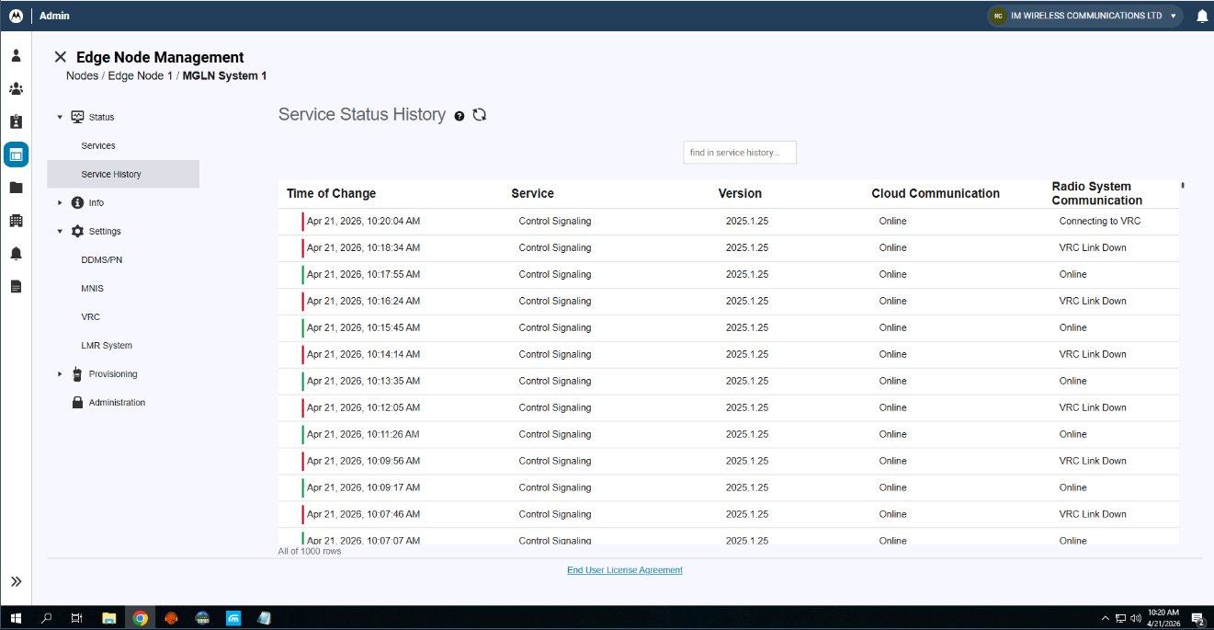Select the 10:17:55 AM row timestamp

(363, 274)
